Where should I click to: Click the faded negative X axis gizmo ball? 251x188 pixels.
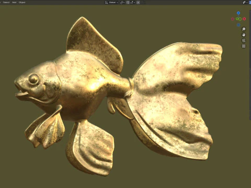pos(233,19)
